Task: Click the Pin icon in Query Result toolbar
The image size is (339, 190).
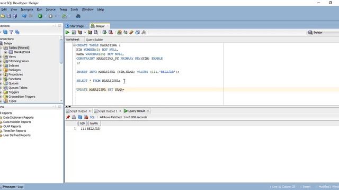Action: tap(68, 117)
